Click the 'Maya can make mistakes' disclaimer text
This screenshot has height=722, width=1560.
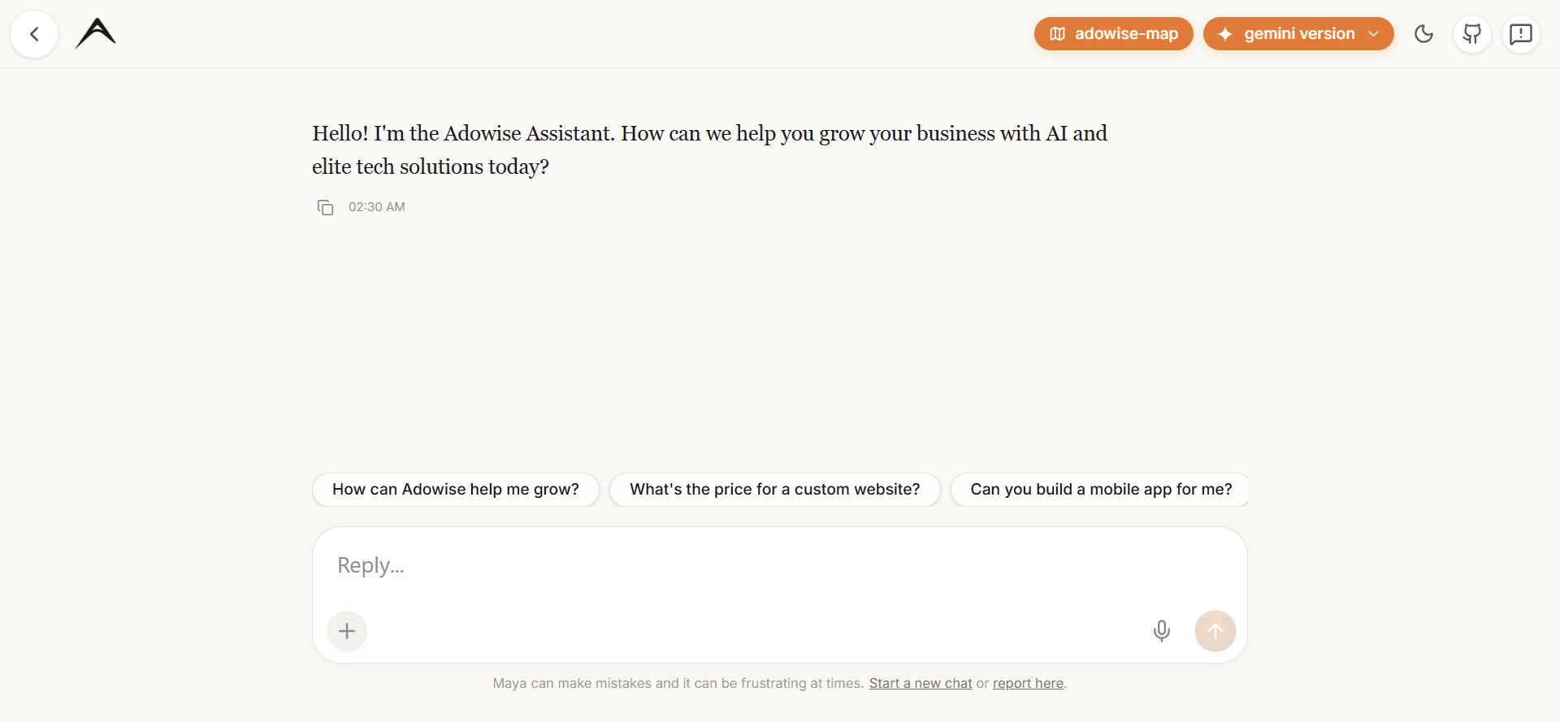[x=678, y=684]
